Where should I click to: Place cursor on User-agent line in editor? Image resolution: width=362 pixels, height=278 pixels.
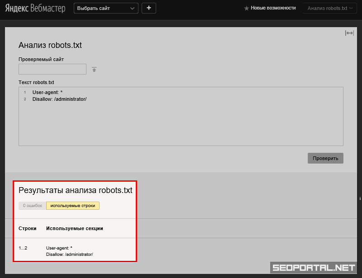point(48,92)
